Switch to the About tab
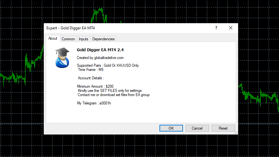The height and width of the screenshot is (157, 279). click(53, 38)
